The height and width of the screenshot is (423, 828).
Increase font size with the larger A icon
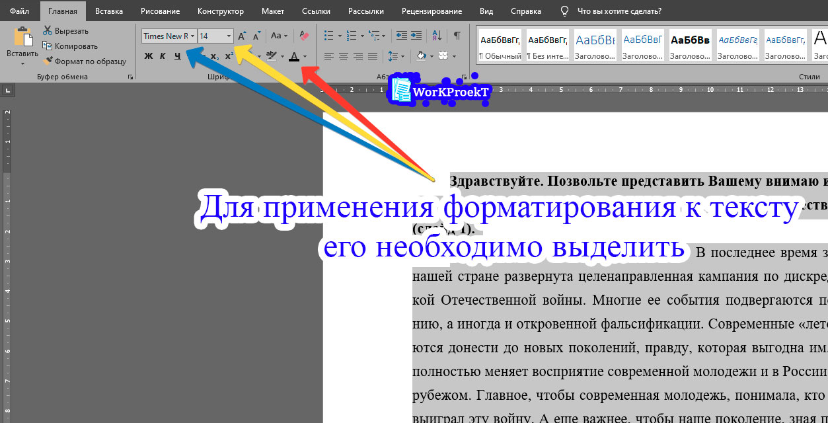[241, 36]
